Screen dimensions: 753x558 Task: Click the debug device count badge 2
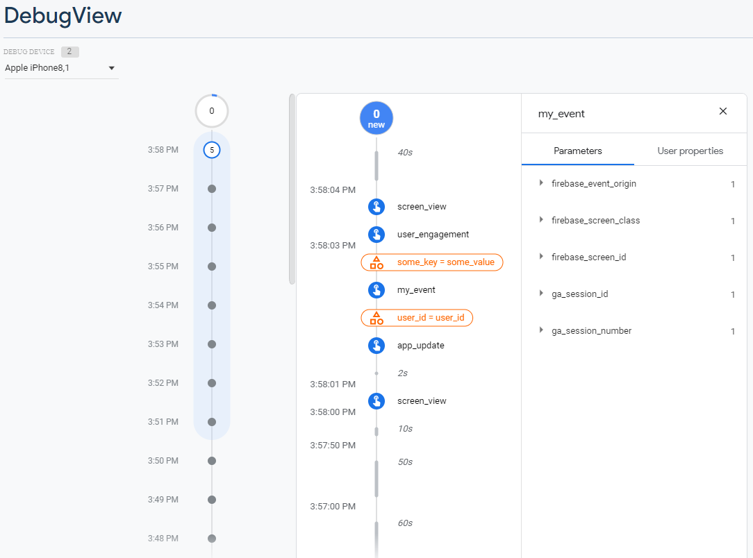pyautogui.click(x=69, y=51)
